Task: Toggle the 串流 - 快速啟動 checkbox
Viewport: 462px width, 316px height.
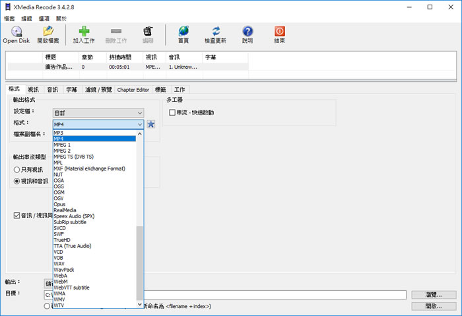Action: [x=172, y=112]
